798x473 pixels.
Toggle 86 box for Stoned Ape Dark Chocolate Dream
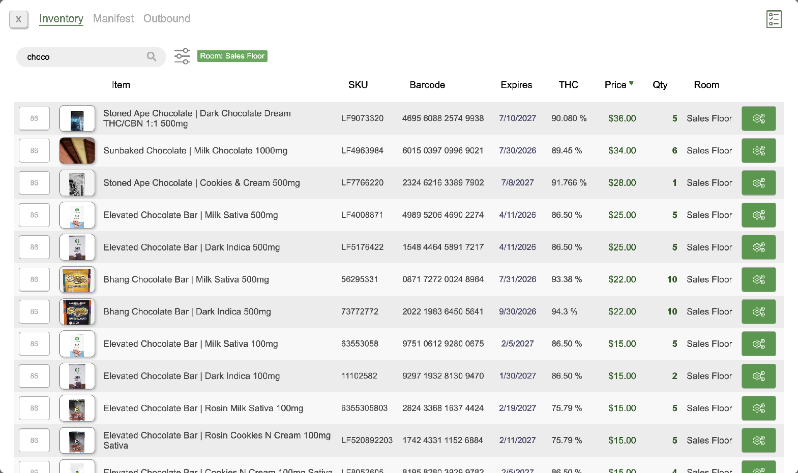[x=34, y=118]
